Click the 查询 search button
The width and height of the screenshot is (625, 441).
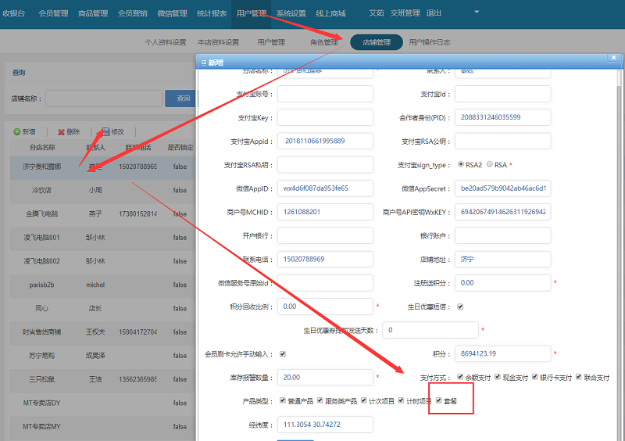[183, 99]
